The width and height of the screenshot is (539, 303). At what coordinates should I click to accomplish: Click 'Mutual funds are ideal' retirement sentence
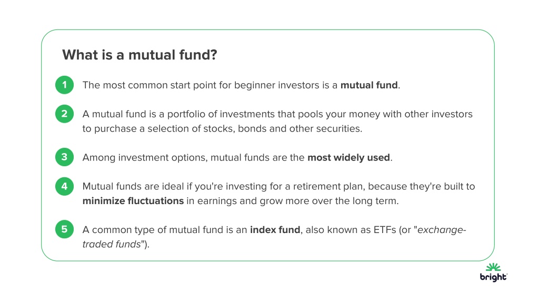click(x=279, y=194)
